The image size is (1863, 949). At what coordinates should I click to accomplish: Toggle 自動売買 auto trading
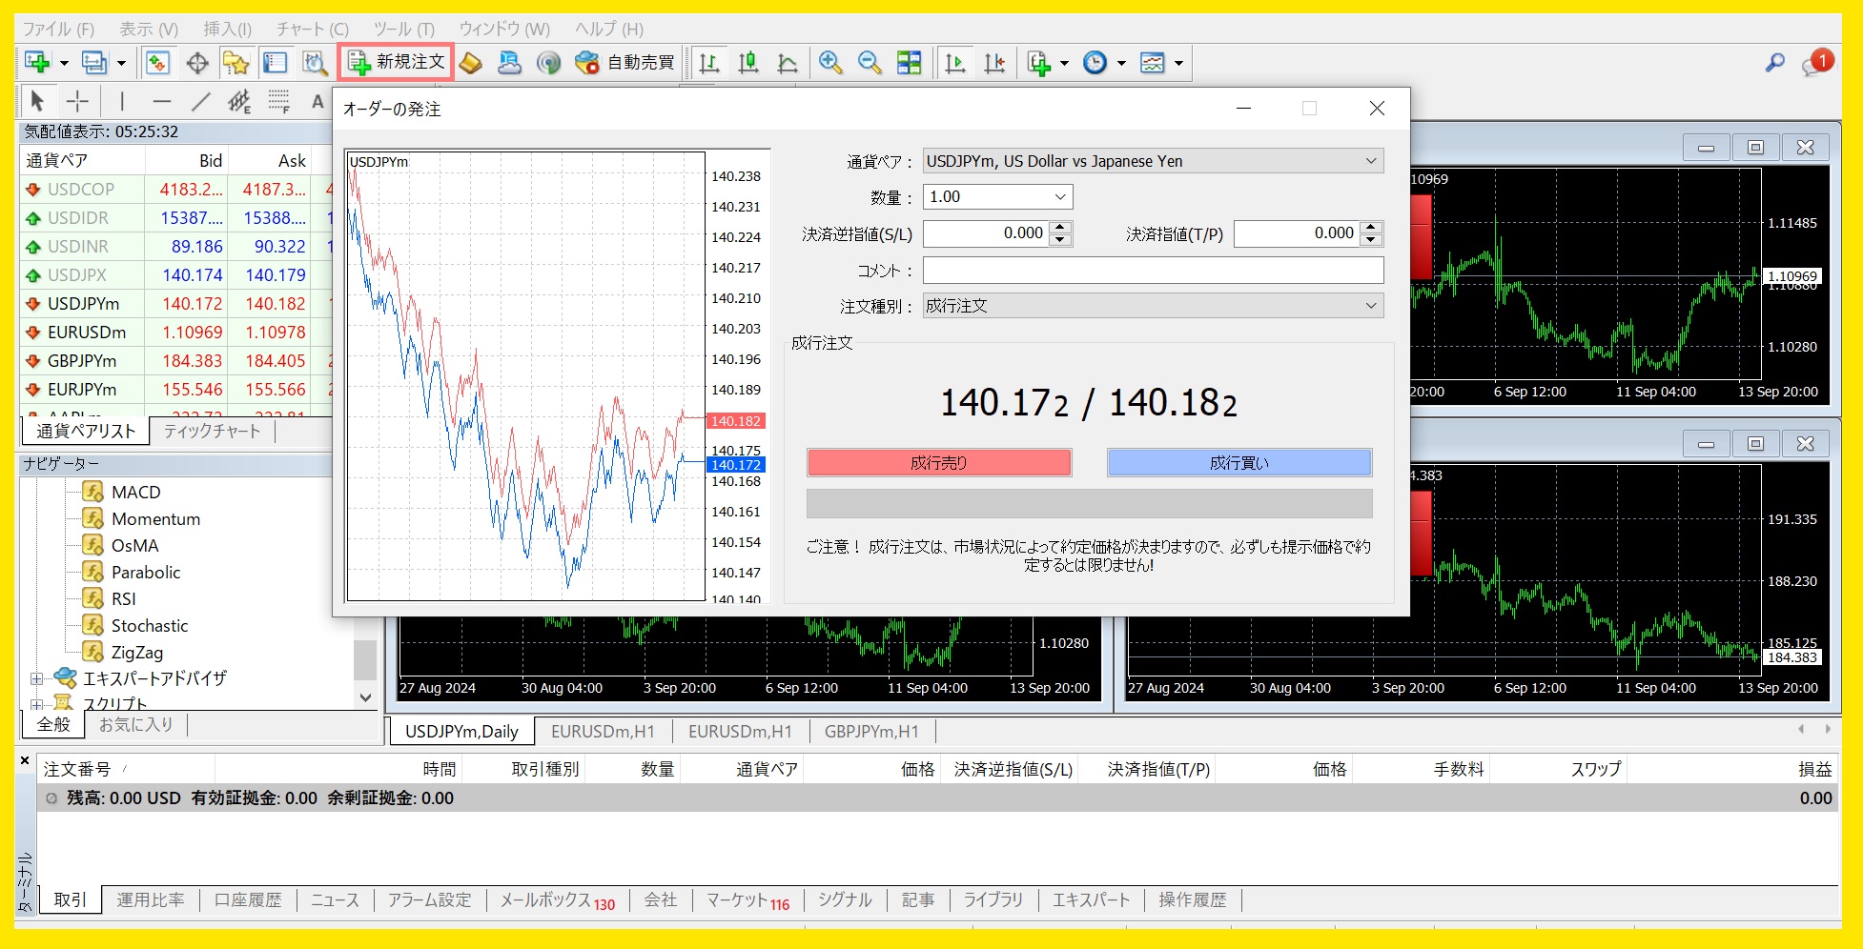coord(625,63)
